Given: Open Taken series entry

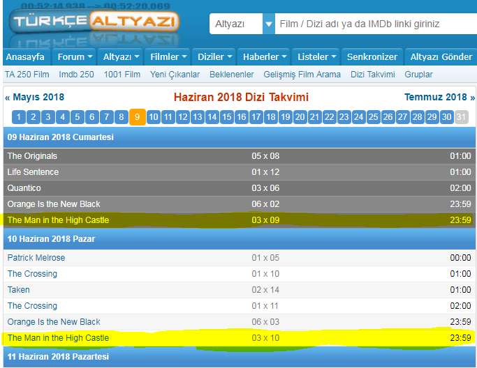Looking at the screenshot, I should pos(240,290).
